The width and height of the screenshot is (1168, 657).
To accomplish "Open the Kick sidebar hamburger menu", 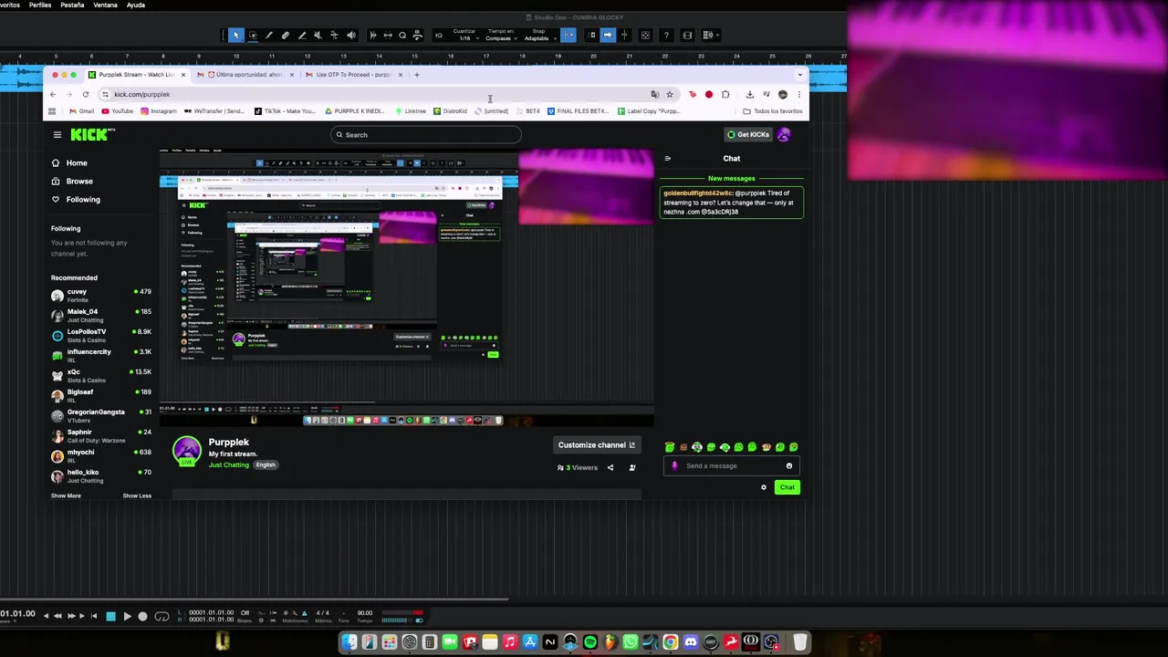I will (57, 134).
